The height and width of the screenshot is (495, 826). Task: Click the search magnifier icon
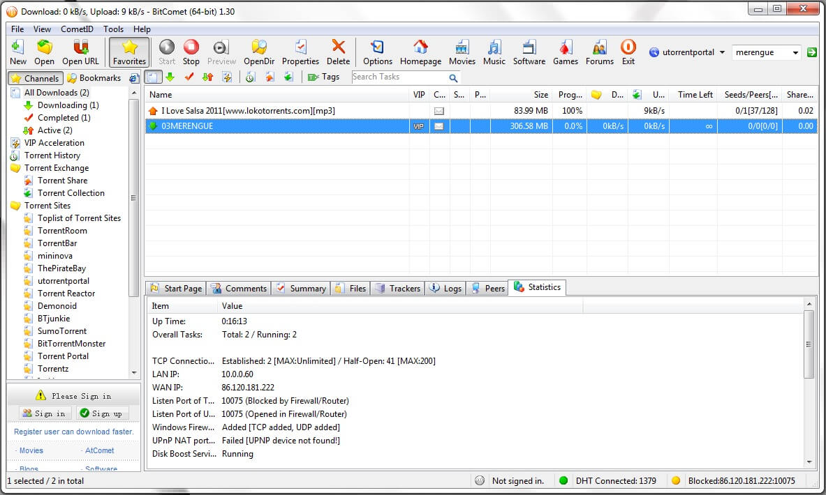(x=453, y=78)
